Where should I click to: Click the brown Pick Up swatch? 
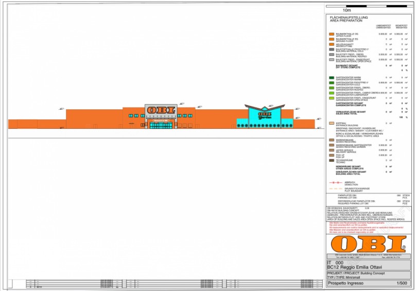point(332,156)
